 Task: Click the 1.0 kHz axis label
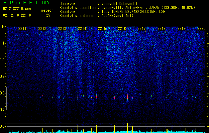point(3,60)
